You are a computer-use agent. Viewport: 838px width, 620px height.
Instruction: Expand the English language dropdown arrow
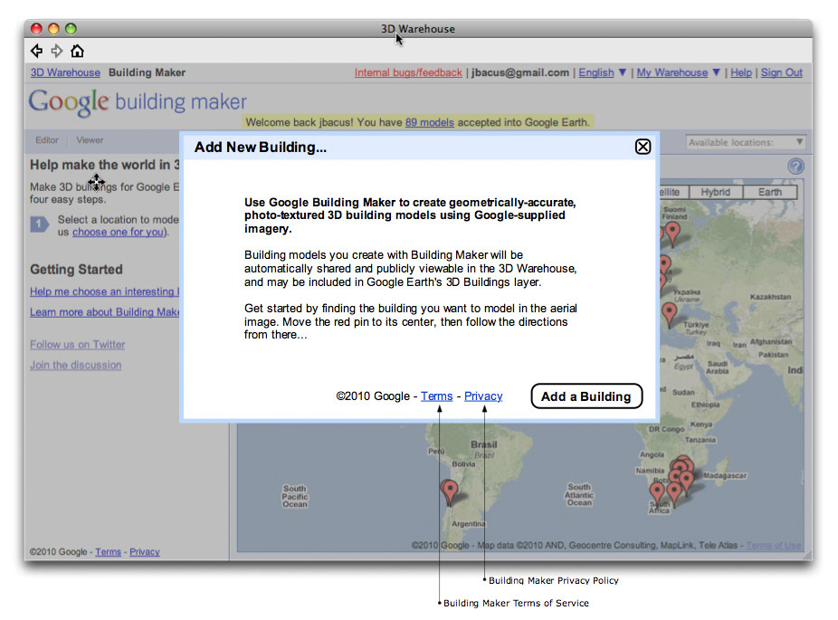click(x=622, y=72)
